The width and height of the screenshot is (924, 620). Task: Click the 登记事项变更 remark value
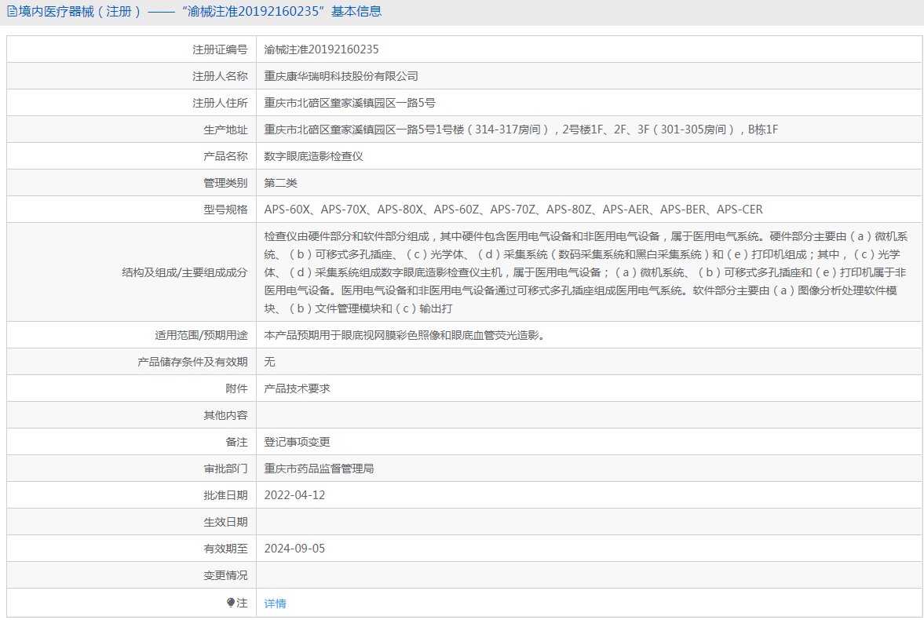[297, 442]
